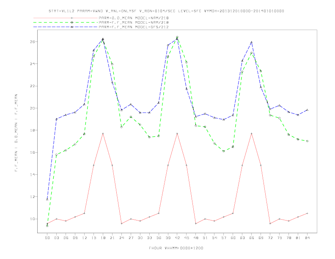The width and height of the screenshot is (335, 259).
Task: Click y-axis tick label 22
Action: tap(33, 86)
